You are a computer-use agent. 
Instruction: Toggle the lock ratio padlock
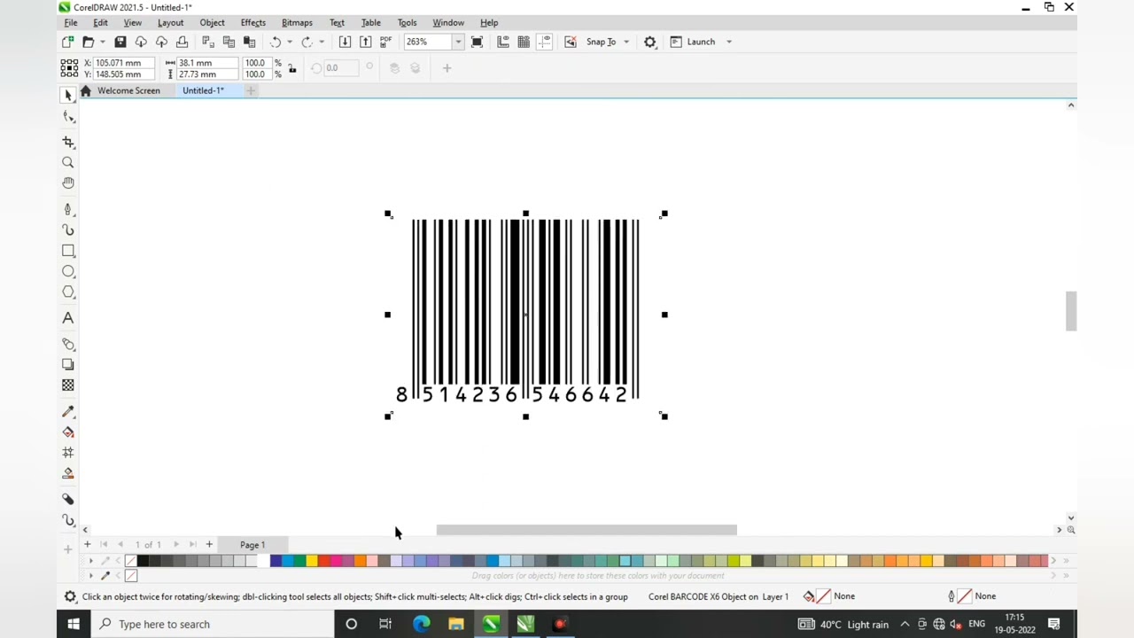coord(291,68)
